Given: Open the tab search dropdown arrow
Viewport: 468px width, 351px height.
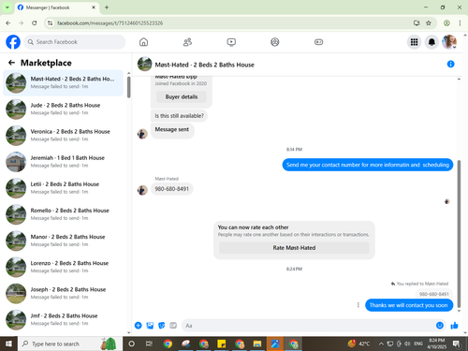Looking at the screenshot, I should 7,7.
